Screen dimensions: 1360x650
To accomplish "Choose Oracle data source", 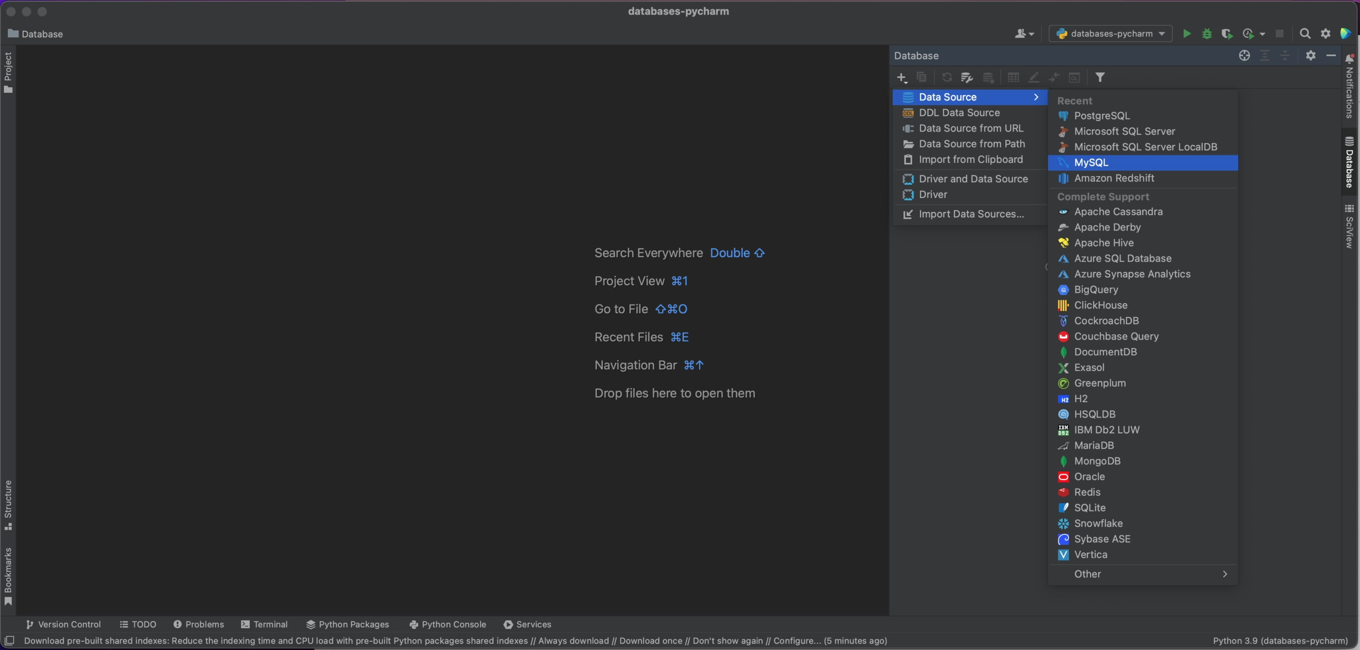I will click(x=1142, y=476).
